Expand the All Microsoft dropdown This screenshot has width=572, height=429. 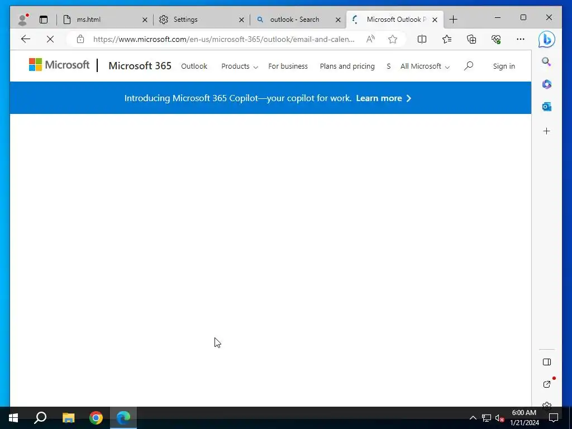425,66
